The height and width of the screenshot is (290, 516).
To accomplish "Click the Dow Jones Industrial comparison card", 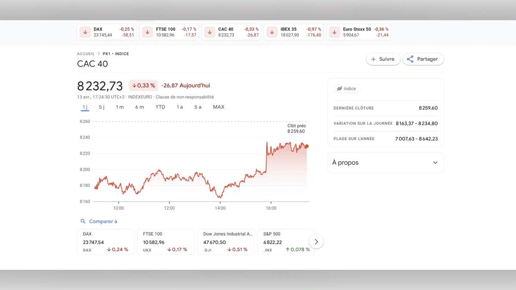I will [226, 241].
